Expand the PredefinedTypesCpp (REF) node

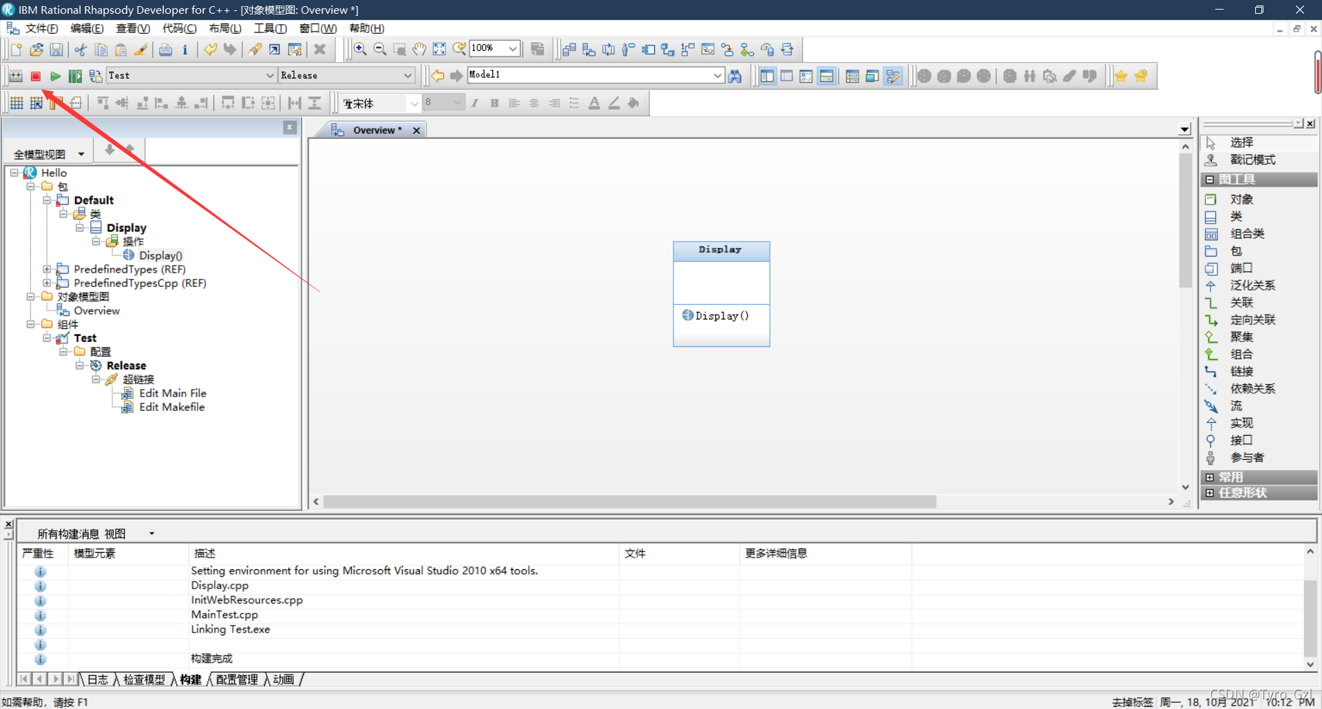47,283
